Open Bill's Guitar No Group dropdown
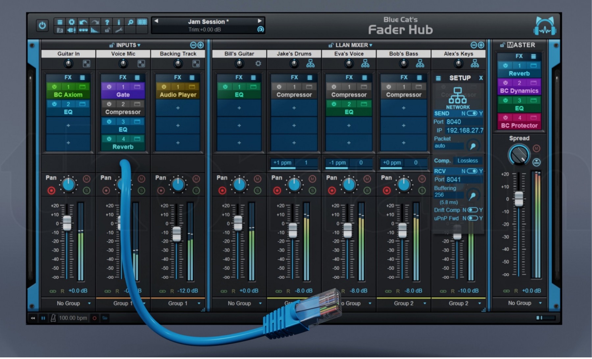The height and width of the screenshot is (359, 592). click(239, 304)
